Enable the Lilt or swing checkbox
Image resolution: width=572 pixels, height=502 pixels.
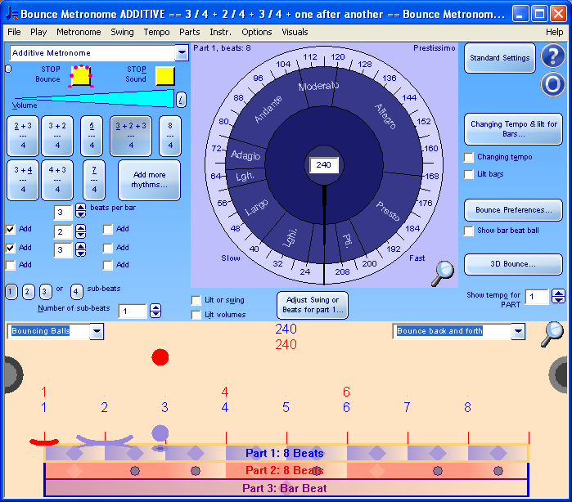click(196, 300)
